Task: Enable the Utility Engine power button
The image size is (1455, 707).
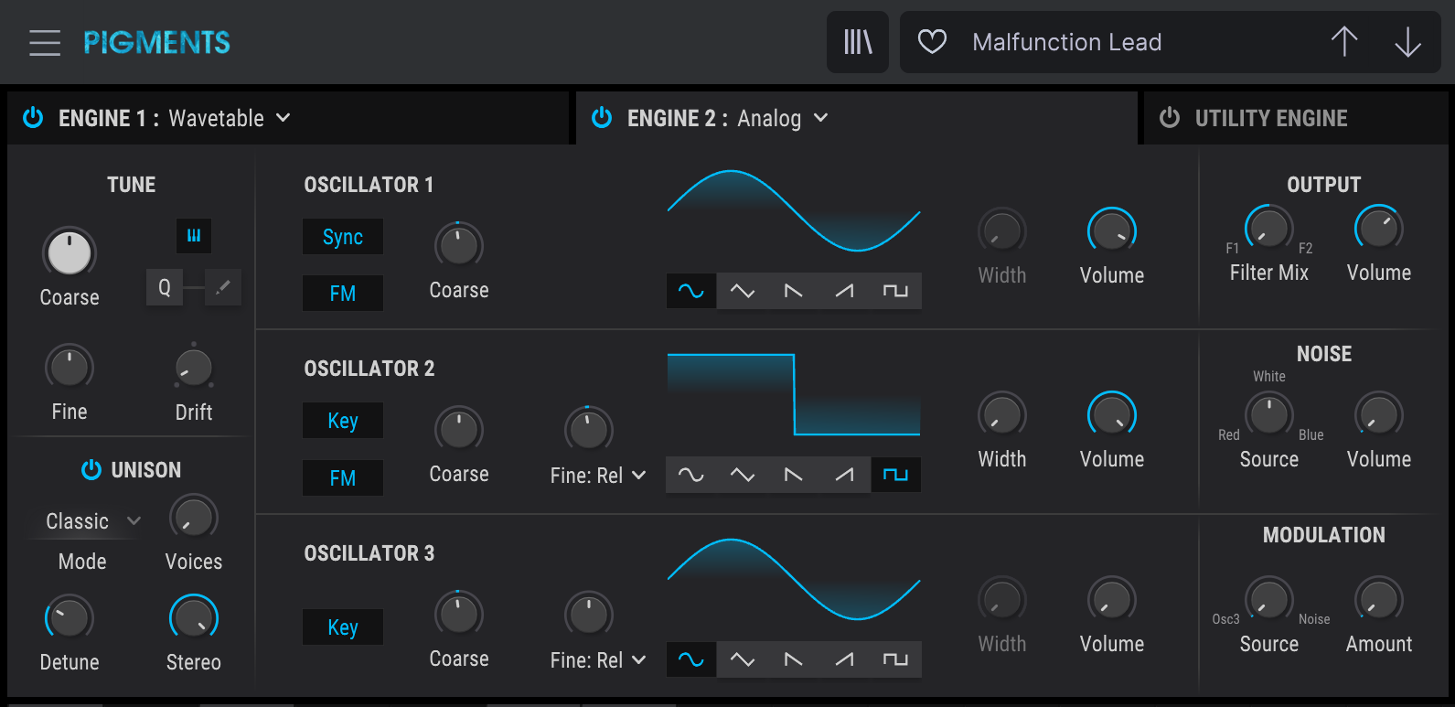Action: pyautogui.click(x=1170, y=117)
